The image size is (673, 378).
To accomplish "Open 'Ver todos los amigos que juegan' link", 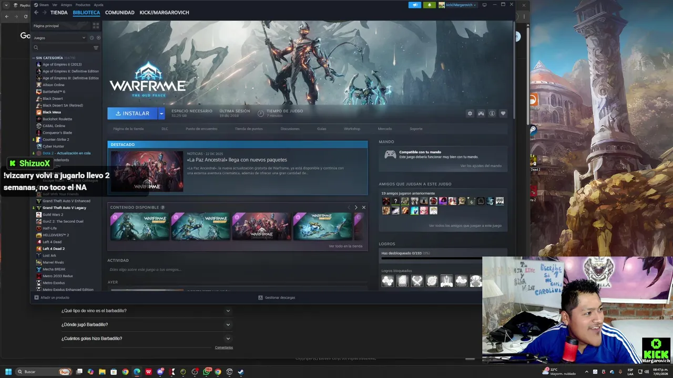I will (465, 226).
